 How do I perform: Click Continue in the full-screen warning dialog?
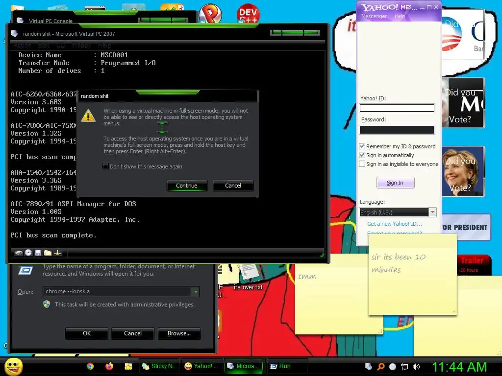coord(187,186)
